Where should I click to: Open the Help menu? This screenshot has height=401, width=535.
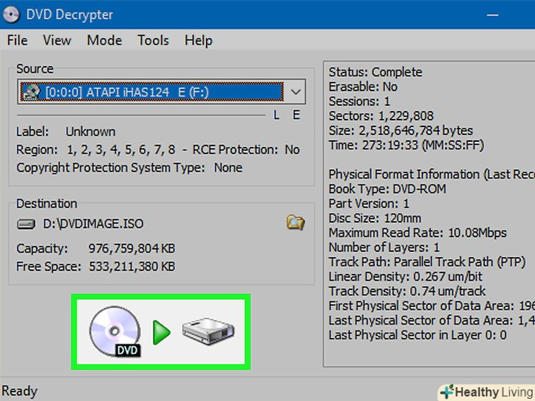pyautogui.click(x=198, y=40)
